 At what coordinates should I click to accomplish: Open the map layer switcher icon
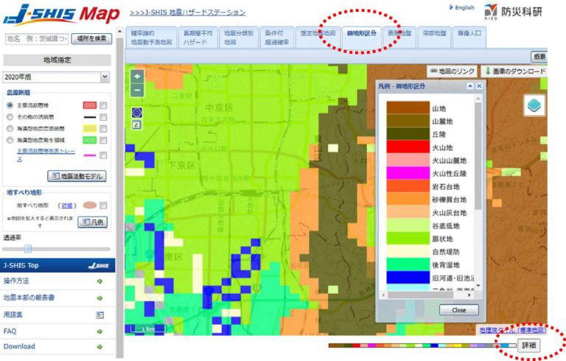tap(534, 106)
